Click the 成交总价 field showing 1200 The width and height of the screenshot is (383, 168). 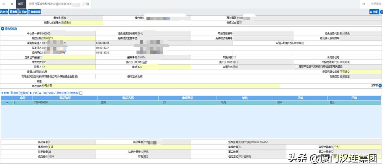click(x=72, y=156)
